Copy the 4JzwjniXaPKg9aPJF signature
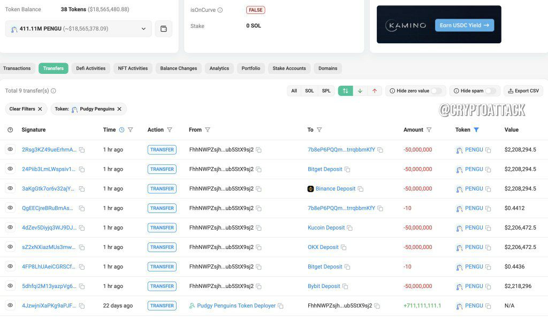The width and height of the screenshot is (548, 319). pos(82,306)
